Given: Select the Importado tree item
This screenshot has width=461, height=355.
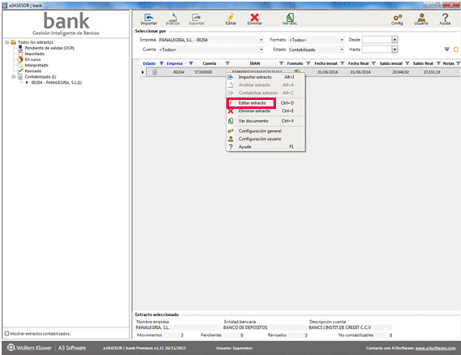Looking at the screenshot, I should click(x=34, y=54).
